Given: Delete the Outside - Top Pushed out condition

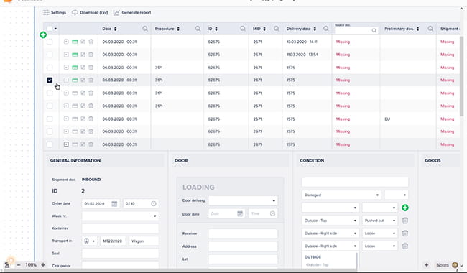Looking at the screenshot, I should click(405, 221).
